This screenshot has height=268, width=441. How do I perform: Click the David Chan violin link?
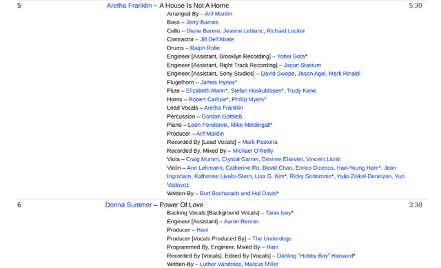277,168
